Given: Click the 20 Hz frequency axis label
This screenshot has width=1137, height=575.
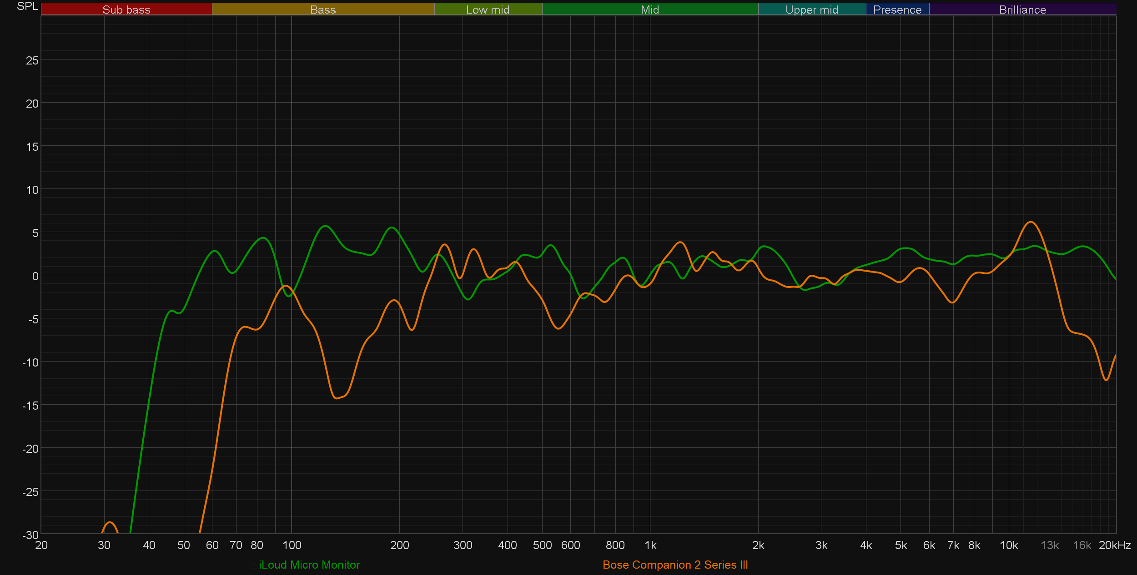Looking at the screenshot, I should point(41,545).
